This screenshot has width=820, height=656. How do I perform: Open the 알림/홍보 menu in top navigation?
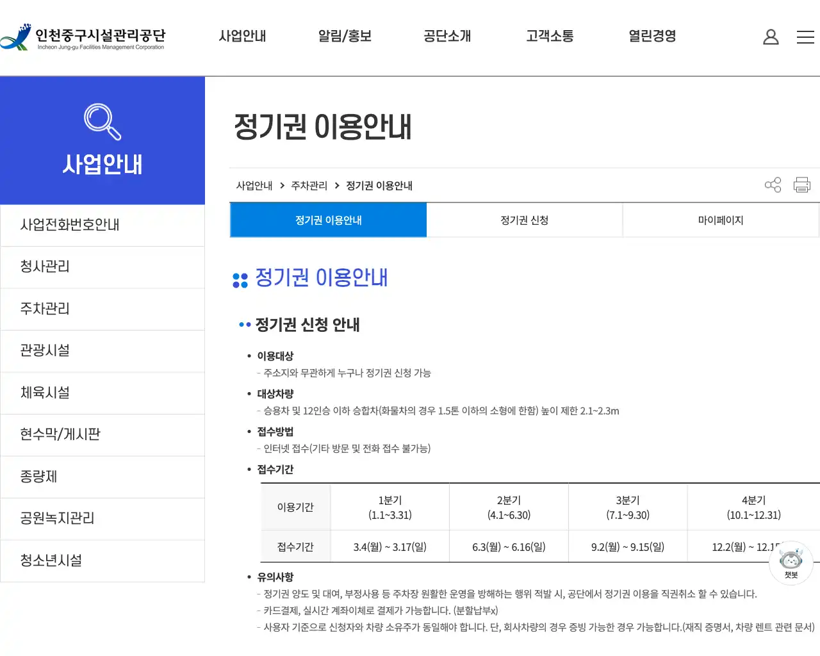(345, 37)
